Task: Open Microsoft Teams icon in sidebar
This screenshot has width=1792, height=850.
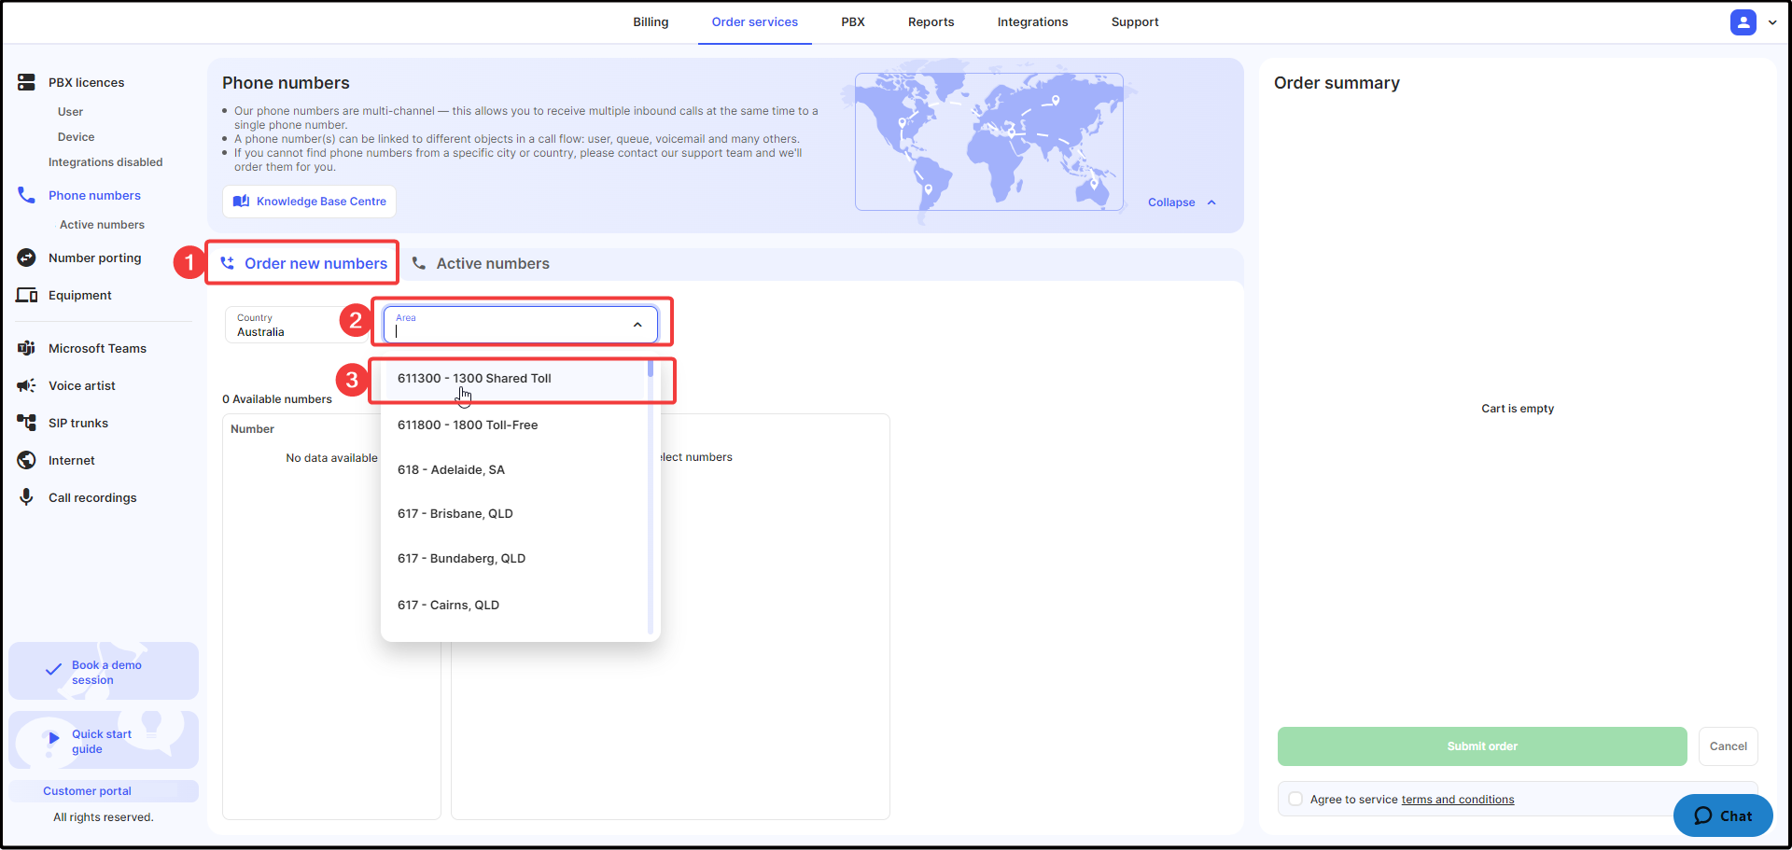Action: [x=26, y=348]
